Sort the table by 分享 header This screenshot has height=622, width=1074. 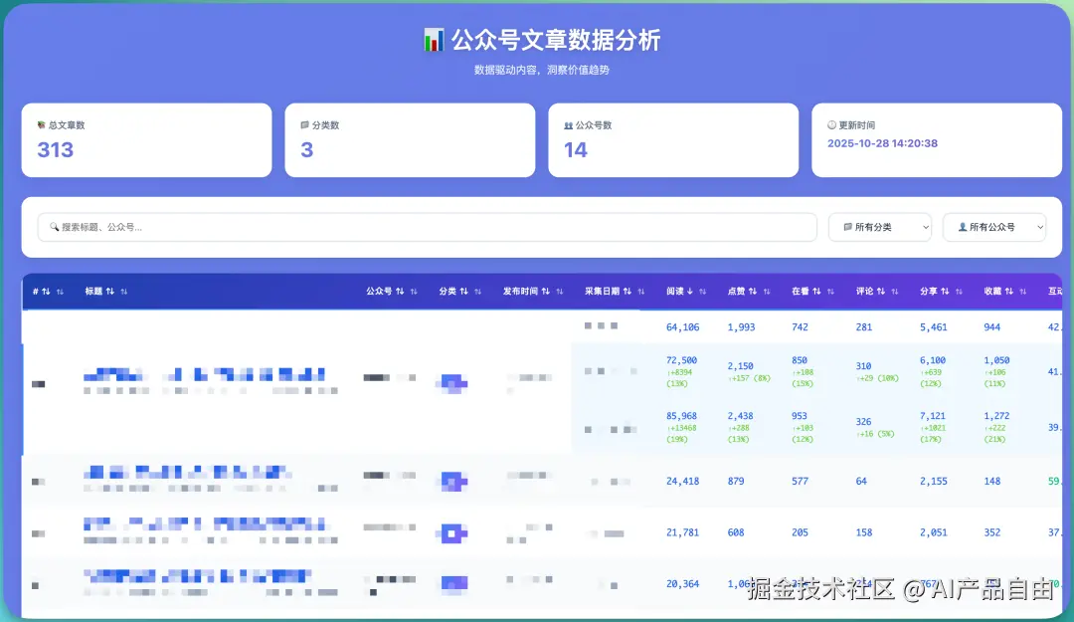(x=941, y=292)
